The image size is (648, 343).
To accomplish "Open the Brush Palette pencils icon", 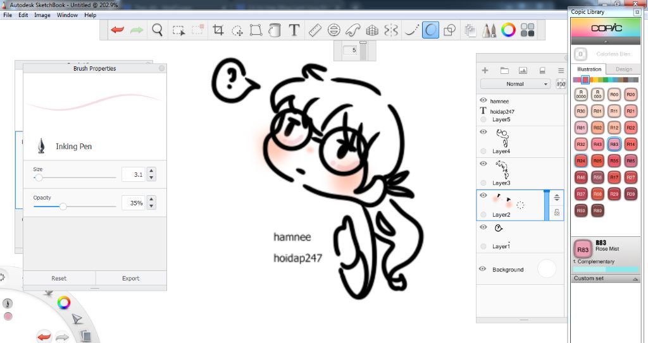I will click(489, 30).
